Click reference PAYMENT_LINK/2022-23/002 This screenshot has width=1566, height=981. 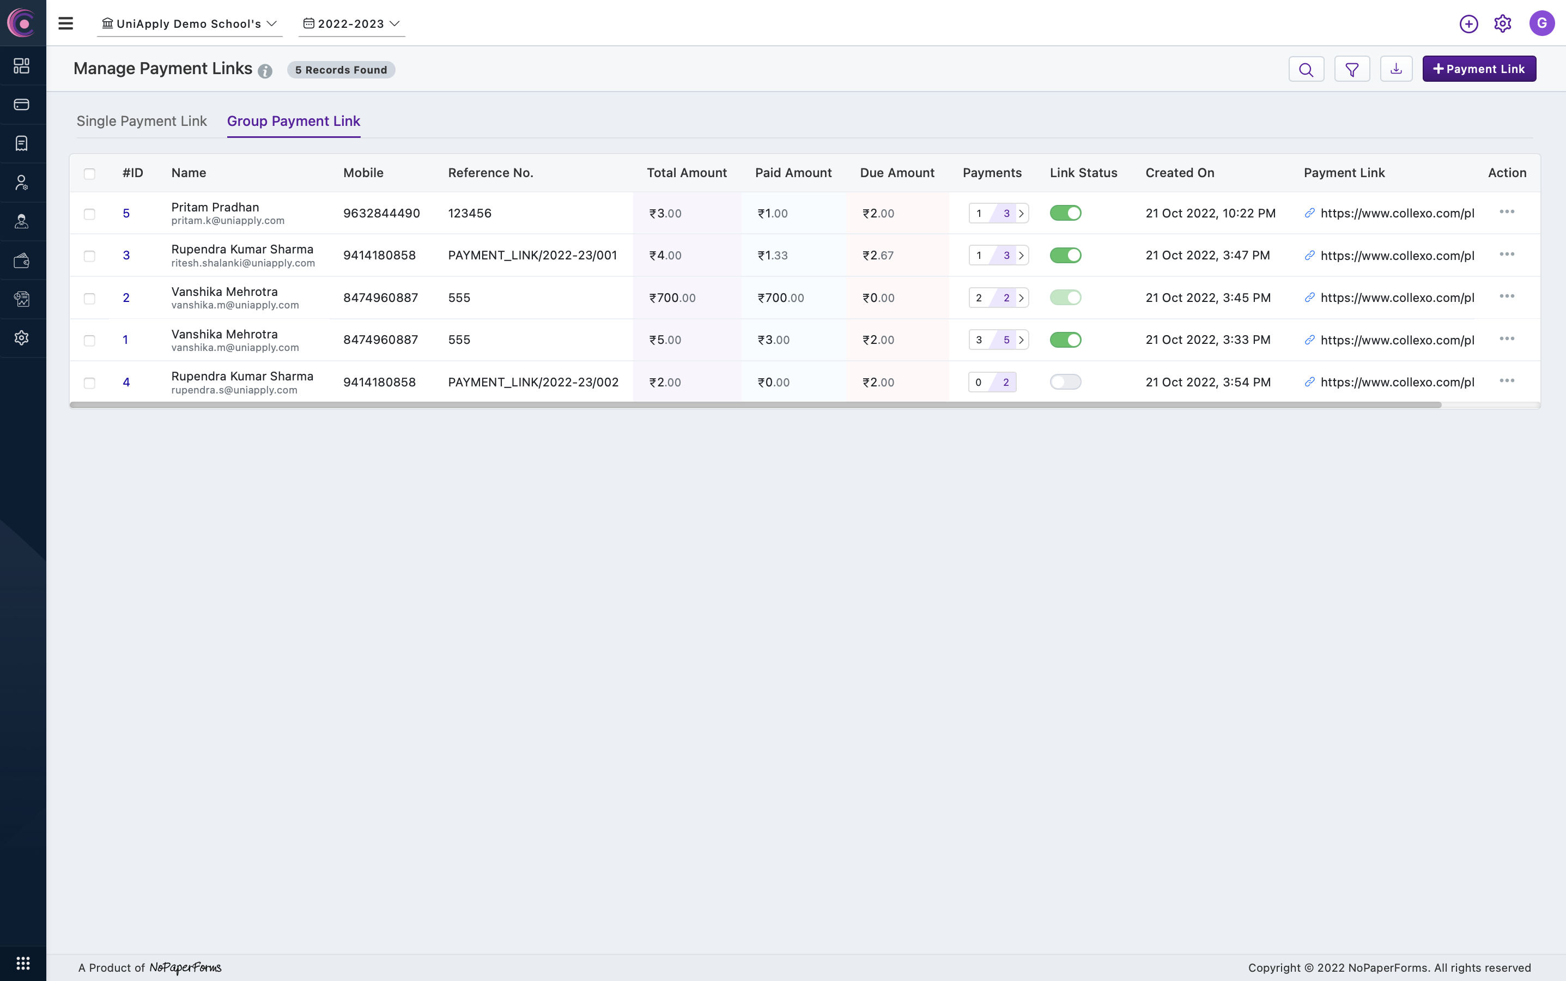[x=533, y=382]
